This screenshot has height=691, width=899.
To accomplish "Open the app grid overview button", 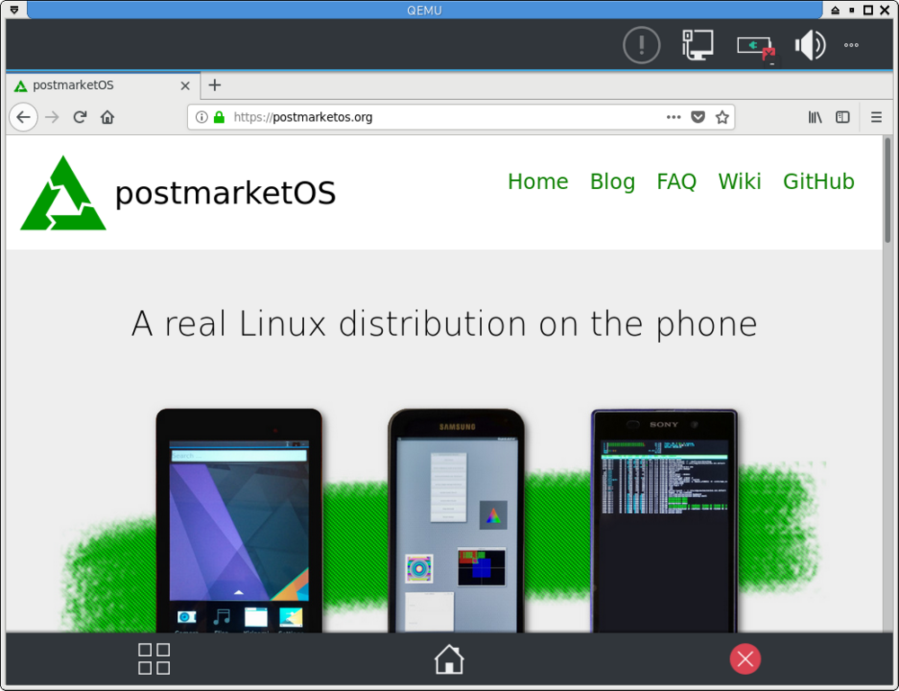I will click(x=154, y=659).
